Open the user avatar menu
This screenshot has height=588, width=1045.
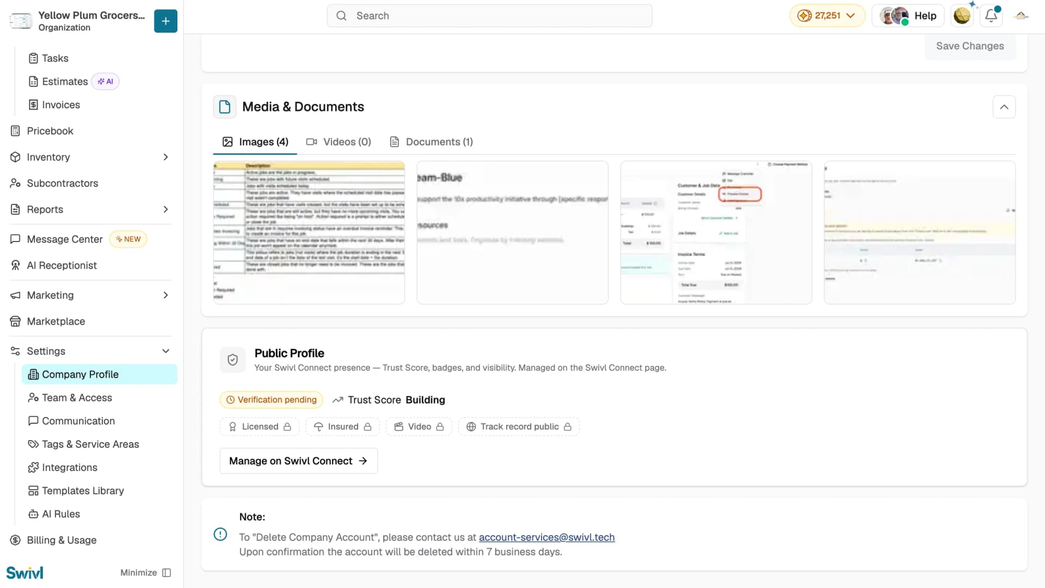coord(962,16)
